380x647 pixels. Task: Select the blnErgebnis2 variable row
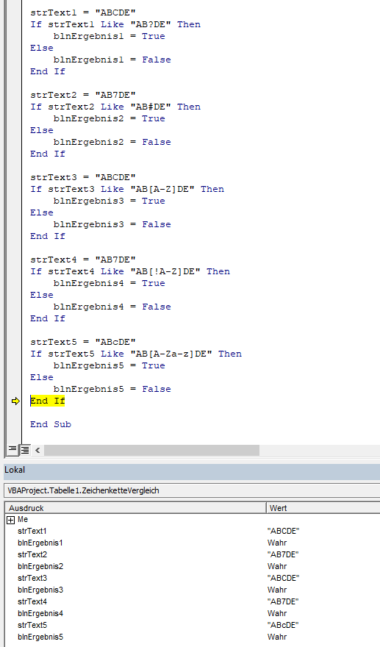click(x=193, y=566)
